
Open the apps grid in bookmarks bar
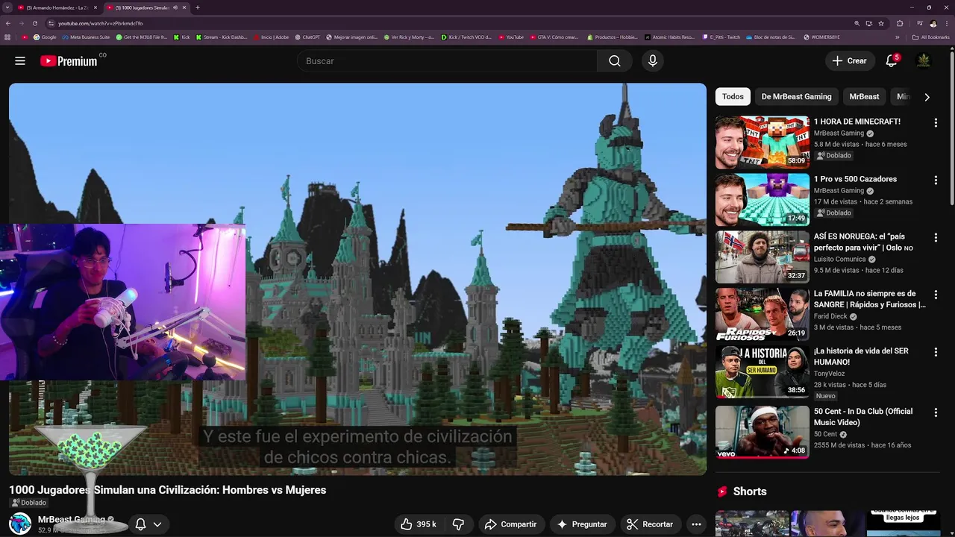click(x=7, y=37)
